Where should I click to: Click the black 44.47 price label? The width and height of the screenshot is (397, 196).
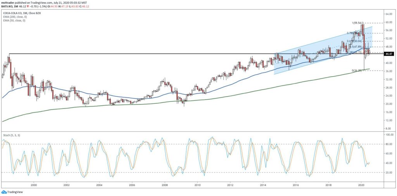pyautogui.click(x=388, y=54)
